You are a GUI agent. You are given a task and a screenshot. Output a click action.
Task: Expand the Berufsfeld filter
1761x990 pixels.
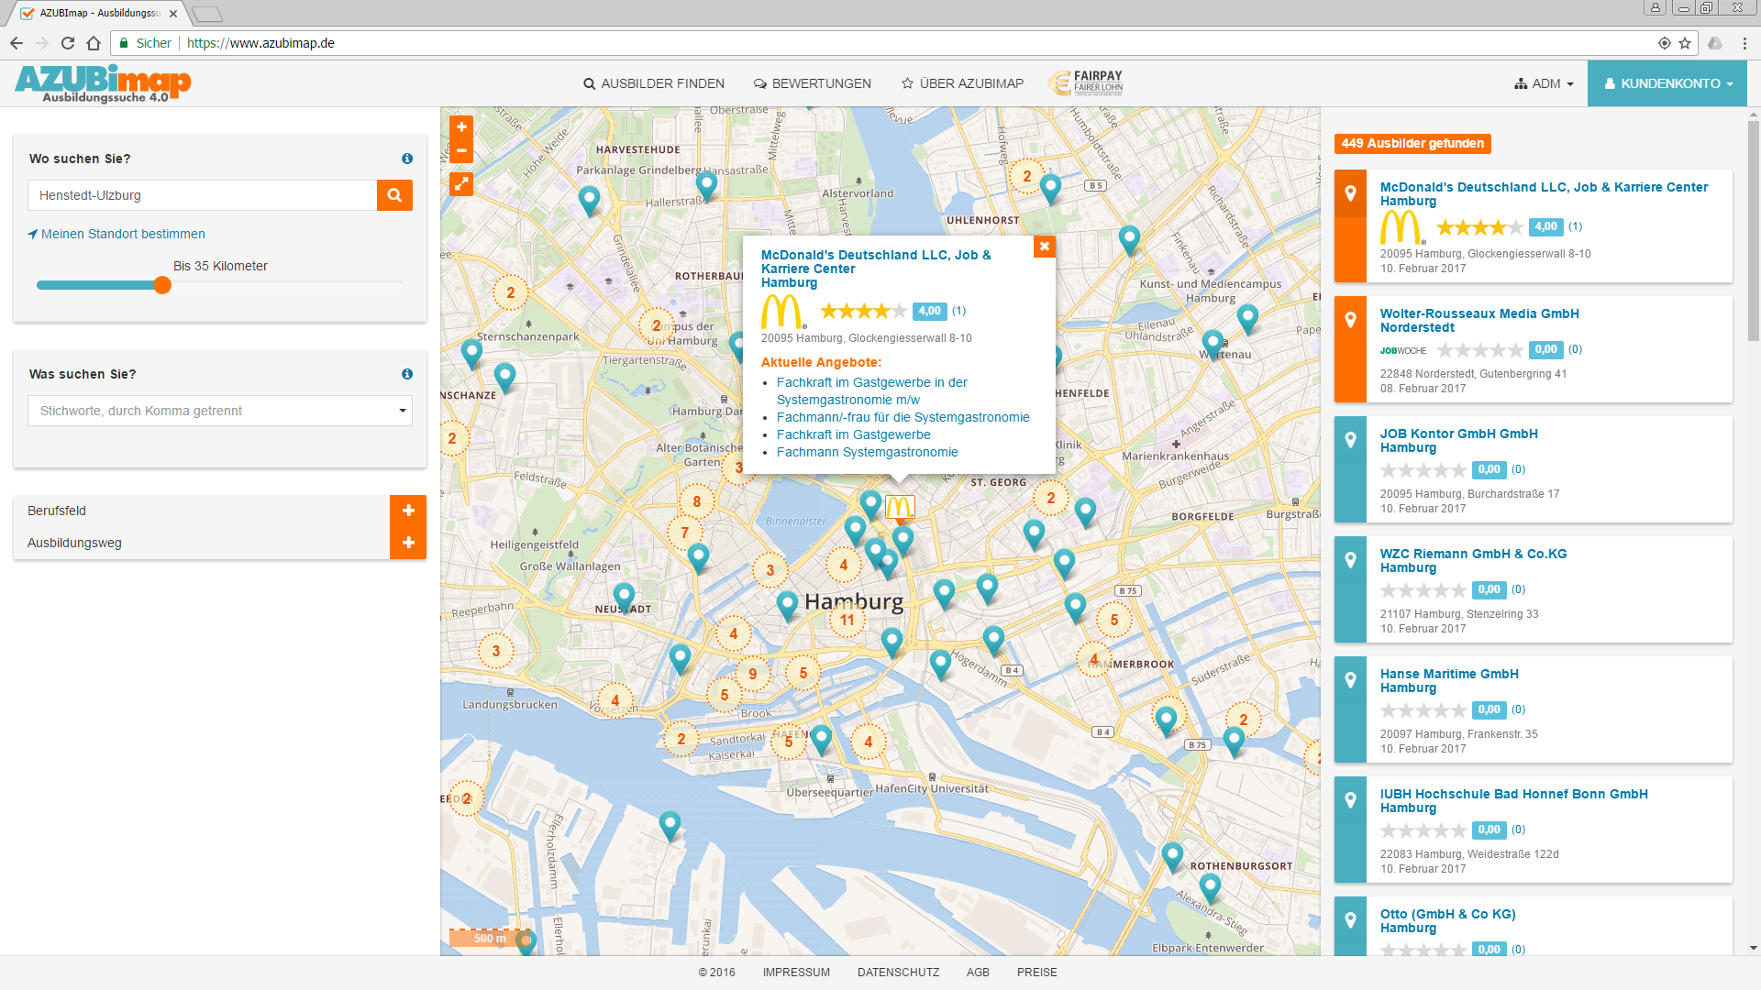[408, 511]
